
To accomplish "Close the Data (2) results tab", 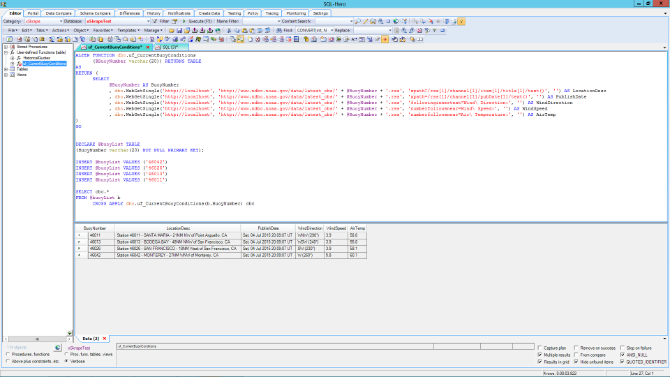I will 104,339.
